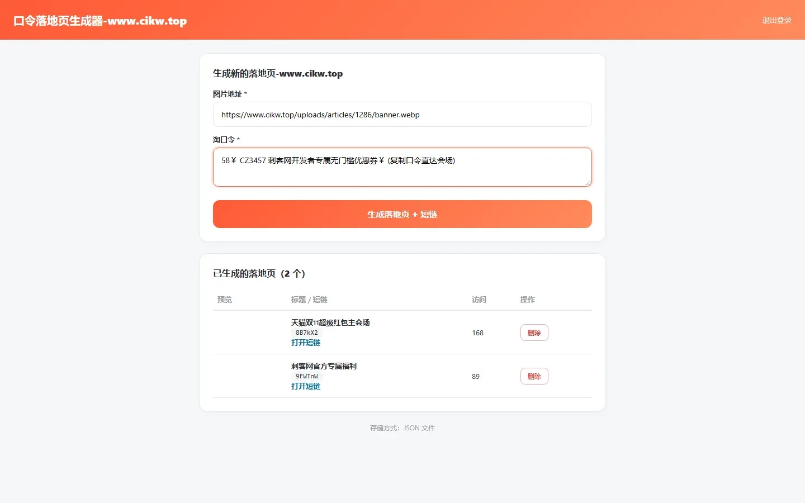This screenshot has height=503, width=805.
Task: Click the 生成落地页 + 短链 button
Action: point(402,214)
